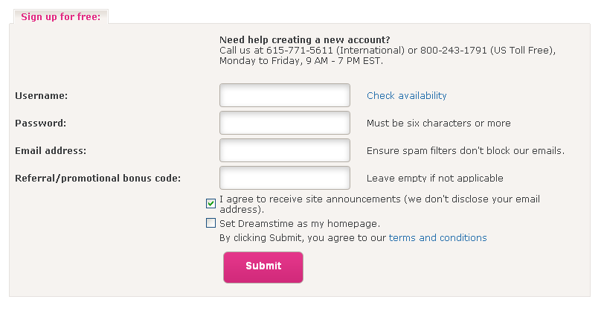
Task: Open the 'Sign up for free' tab
Action: coord(60,16)
